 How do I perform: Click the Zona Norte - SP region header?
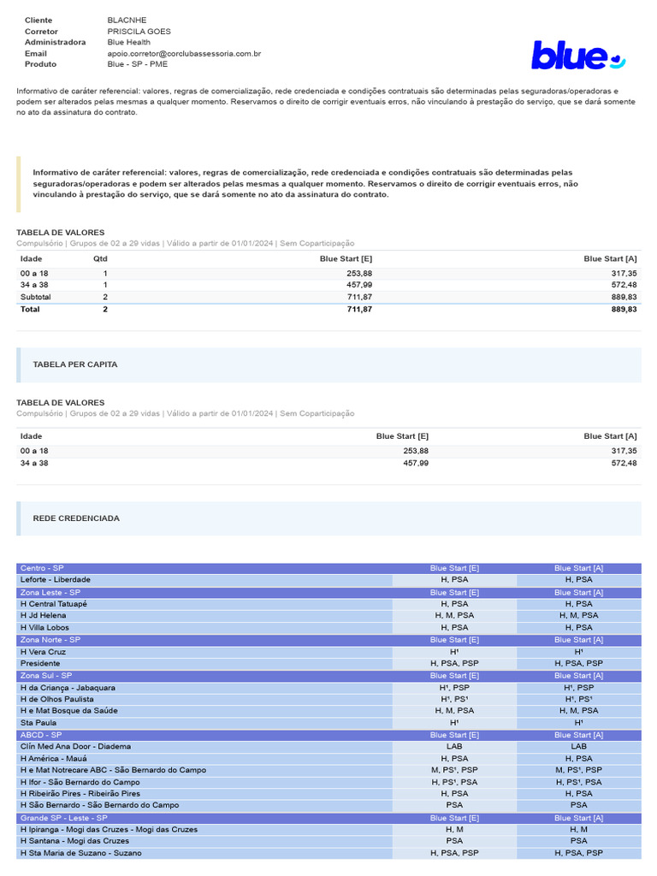(328, 640)
